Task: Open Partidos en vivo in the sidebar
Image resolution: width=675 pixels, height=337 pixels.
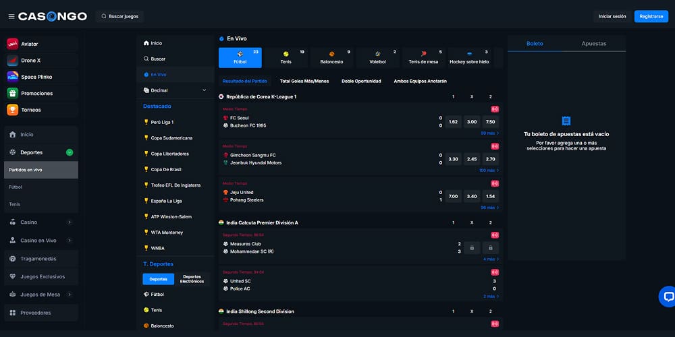Action: tap(41, 170)
